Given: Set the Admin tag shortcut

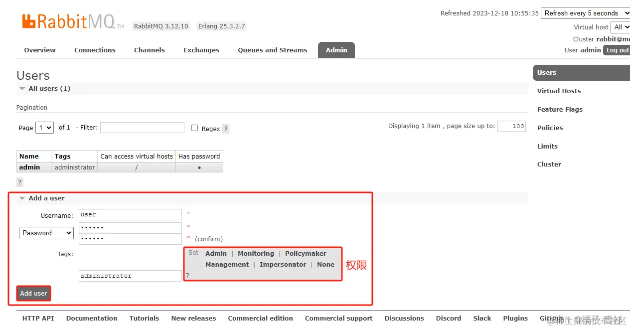Looking at the screenshot, I should coord(216,253).
